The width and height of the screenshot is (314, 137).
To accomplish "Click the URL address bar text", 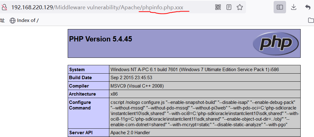I will [97, 7].
